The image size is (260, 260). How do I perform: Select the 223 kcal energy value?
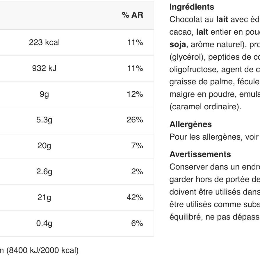pos(44,42)
